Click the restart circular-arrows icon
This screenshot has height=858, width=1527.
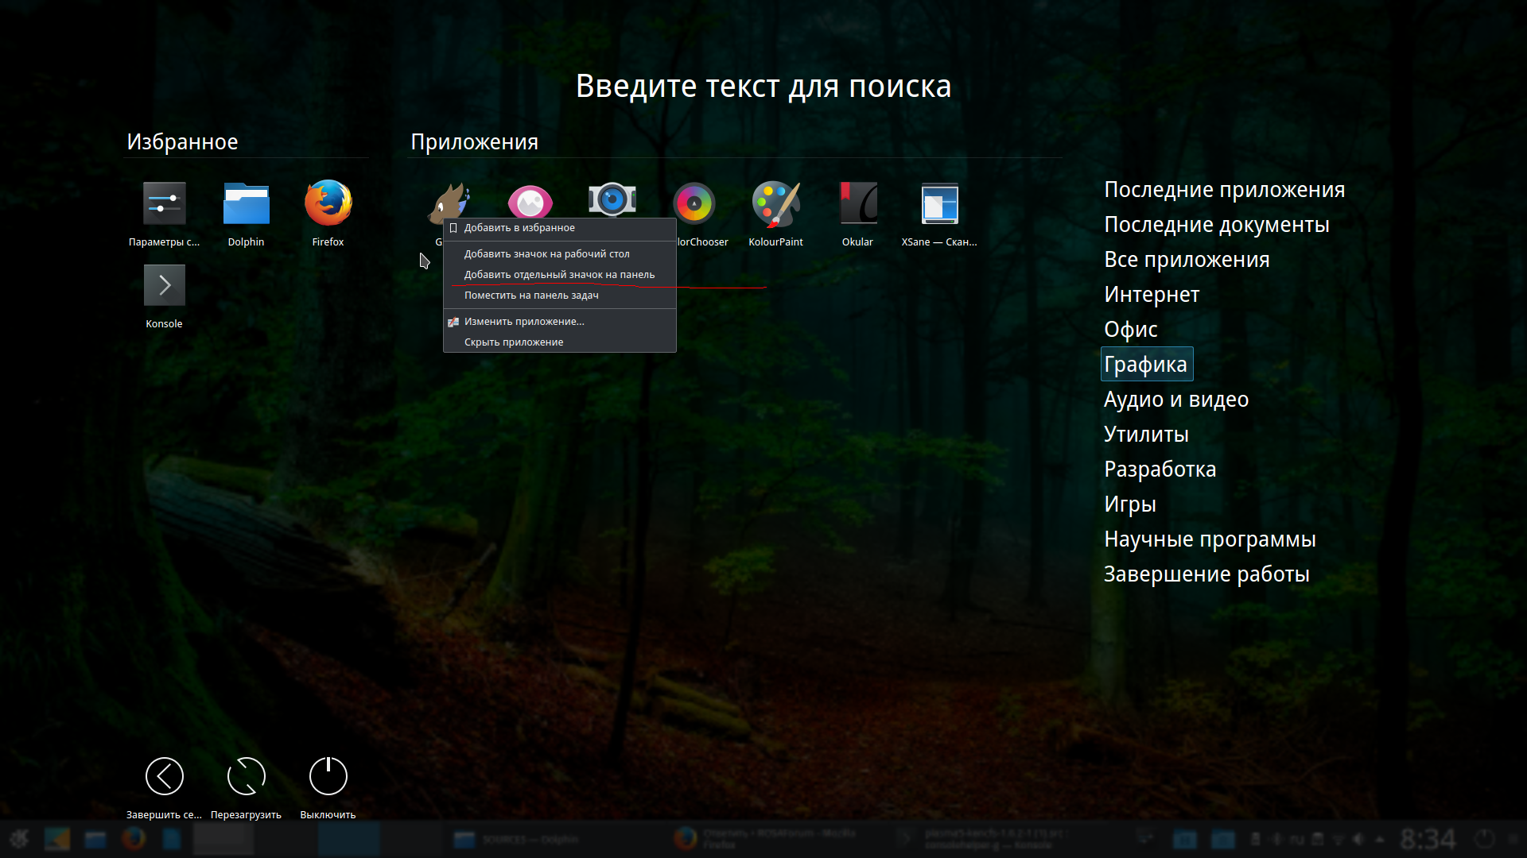click(x=246, y=776)
